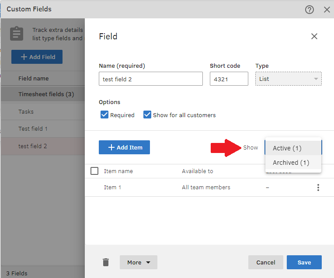Cancel editing the field
This screenshot has height=278, width=334.
tap(265, 262)
